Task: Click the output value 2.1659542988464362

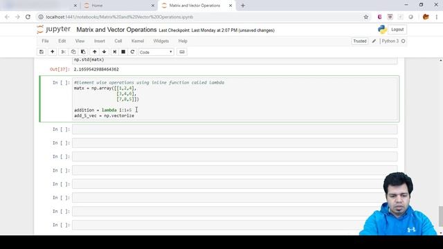Action: click(96, 69)
